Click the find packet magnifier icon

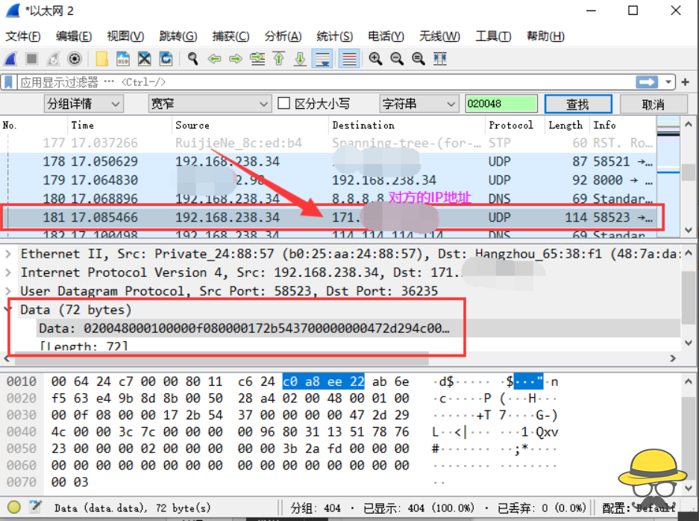[192, 59]
